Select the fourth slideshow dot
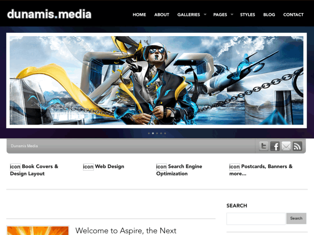This screenshot has width=314, height=235. click(x=161, y=133)
